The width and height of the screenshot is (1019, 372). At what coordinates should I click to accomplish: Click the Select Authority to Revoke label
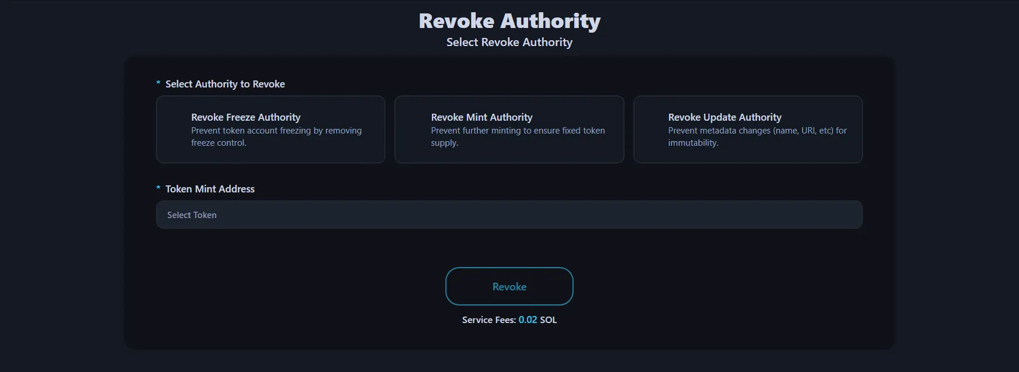[225, 84]
